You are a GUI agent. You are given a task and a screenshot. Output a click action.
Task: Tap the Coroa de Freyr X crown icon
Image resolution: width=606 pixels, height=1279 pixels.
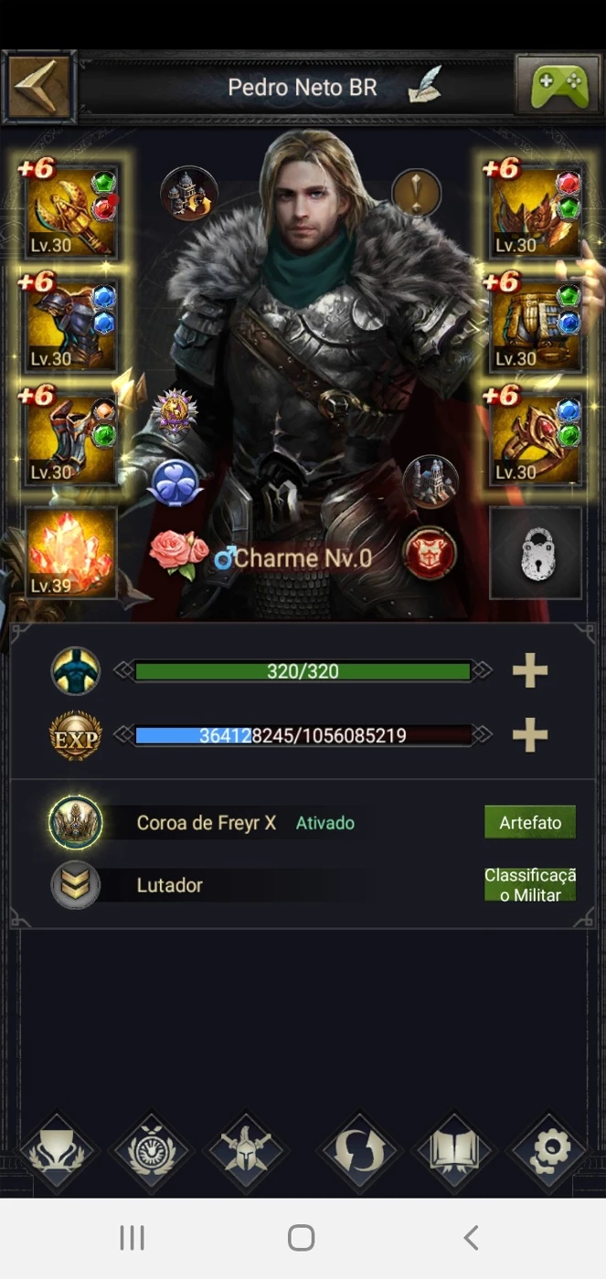pos(76,822)
